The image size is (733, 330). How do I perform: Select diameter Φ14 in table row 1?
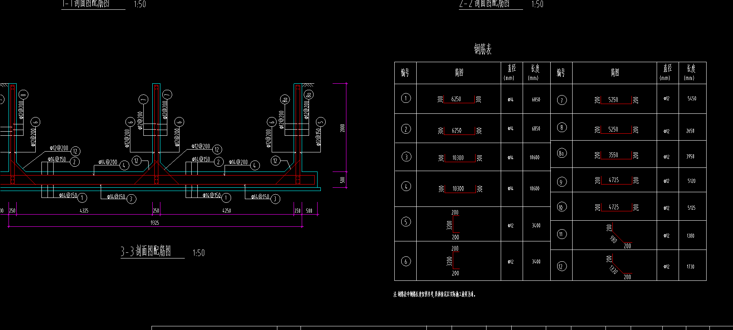(x=510, y=99)
